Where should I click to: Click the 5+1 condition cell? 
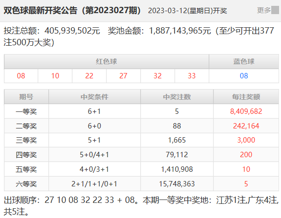coord(94,140)
